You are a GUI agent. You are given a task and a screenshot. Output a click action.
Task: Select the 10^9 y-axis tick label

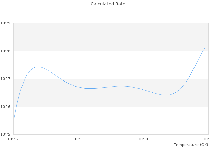coord(5,23)
